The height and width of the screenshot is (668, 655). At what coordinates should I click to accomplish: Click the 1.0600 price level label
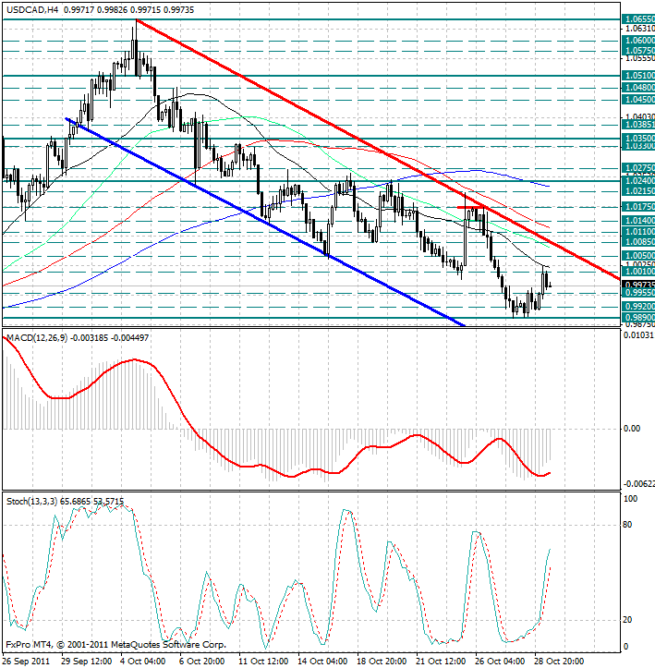pos(638,40)
